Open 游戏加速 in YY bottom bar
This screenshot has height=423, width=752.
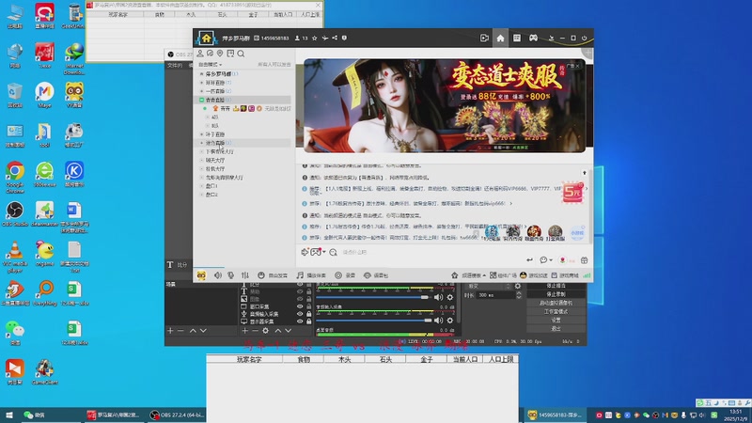(x=533, y=275)
